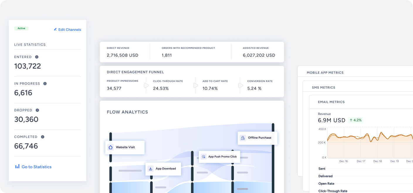The image size is (413, 193).
Task: Expand the Delivered metric row
Action: [325, 176]
